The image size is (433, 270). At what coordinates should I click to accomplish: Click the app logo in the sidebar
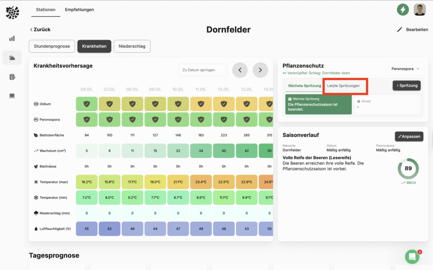tap(12, 13)
